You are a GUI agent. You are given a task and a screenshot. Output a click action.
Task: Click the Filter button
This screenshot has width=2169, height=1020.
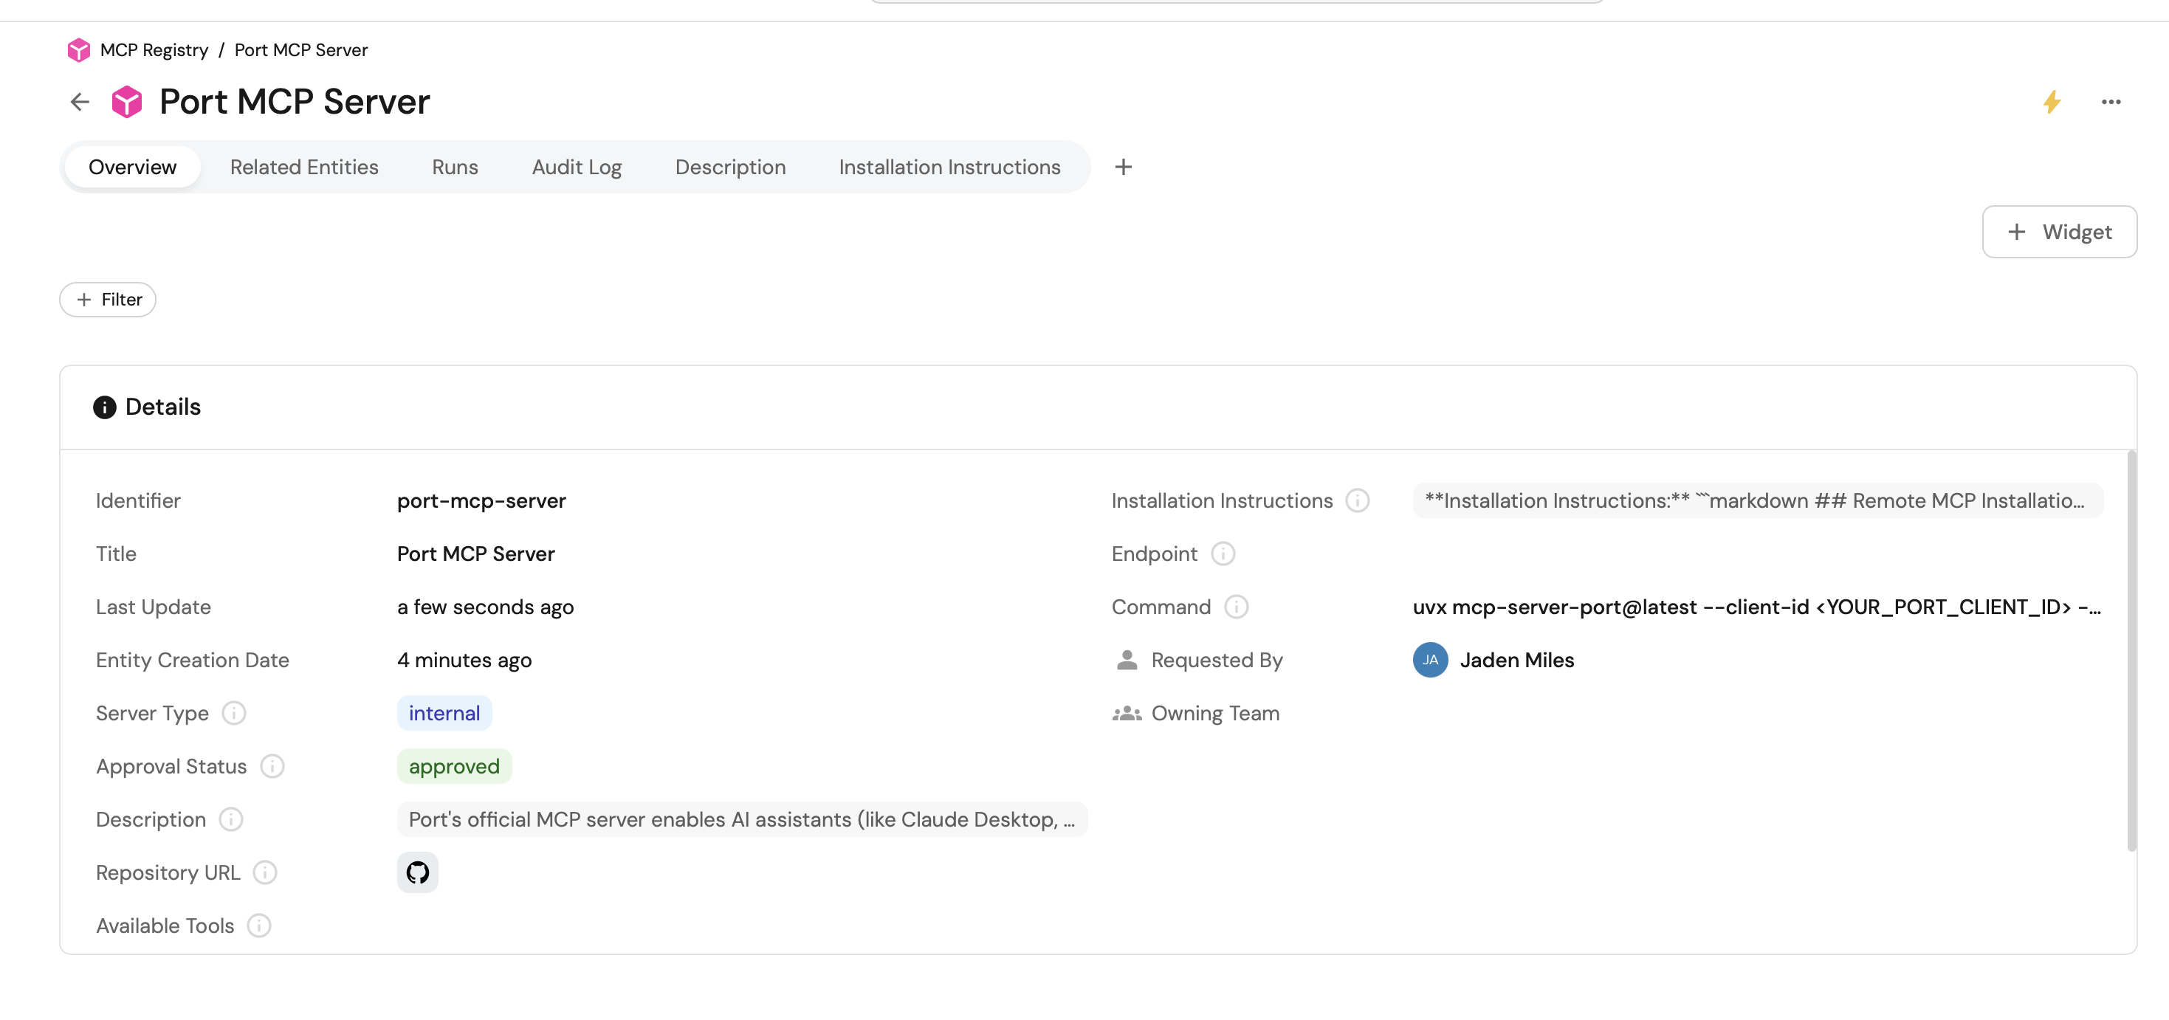point(108,300)
